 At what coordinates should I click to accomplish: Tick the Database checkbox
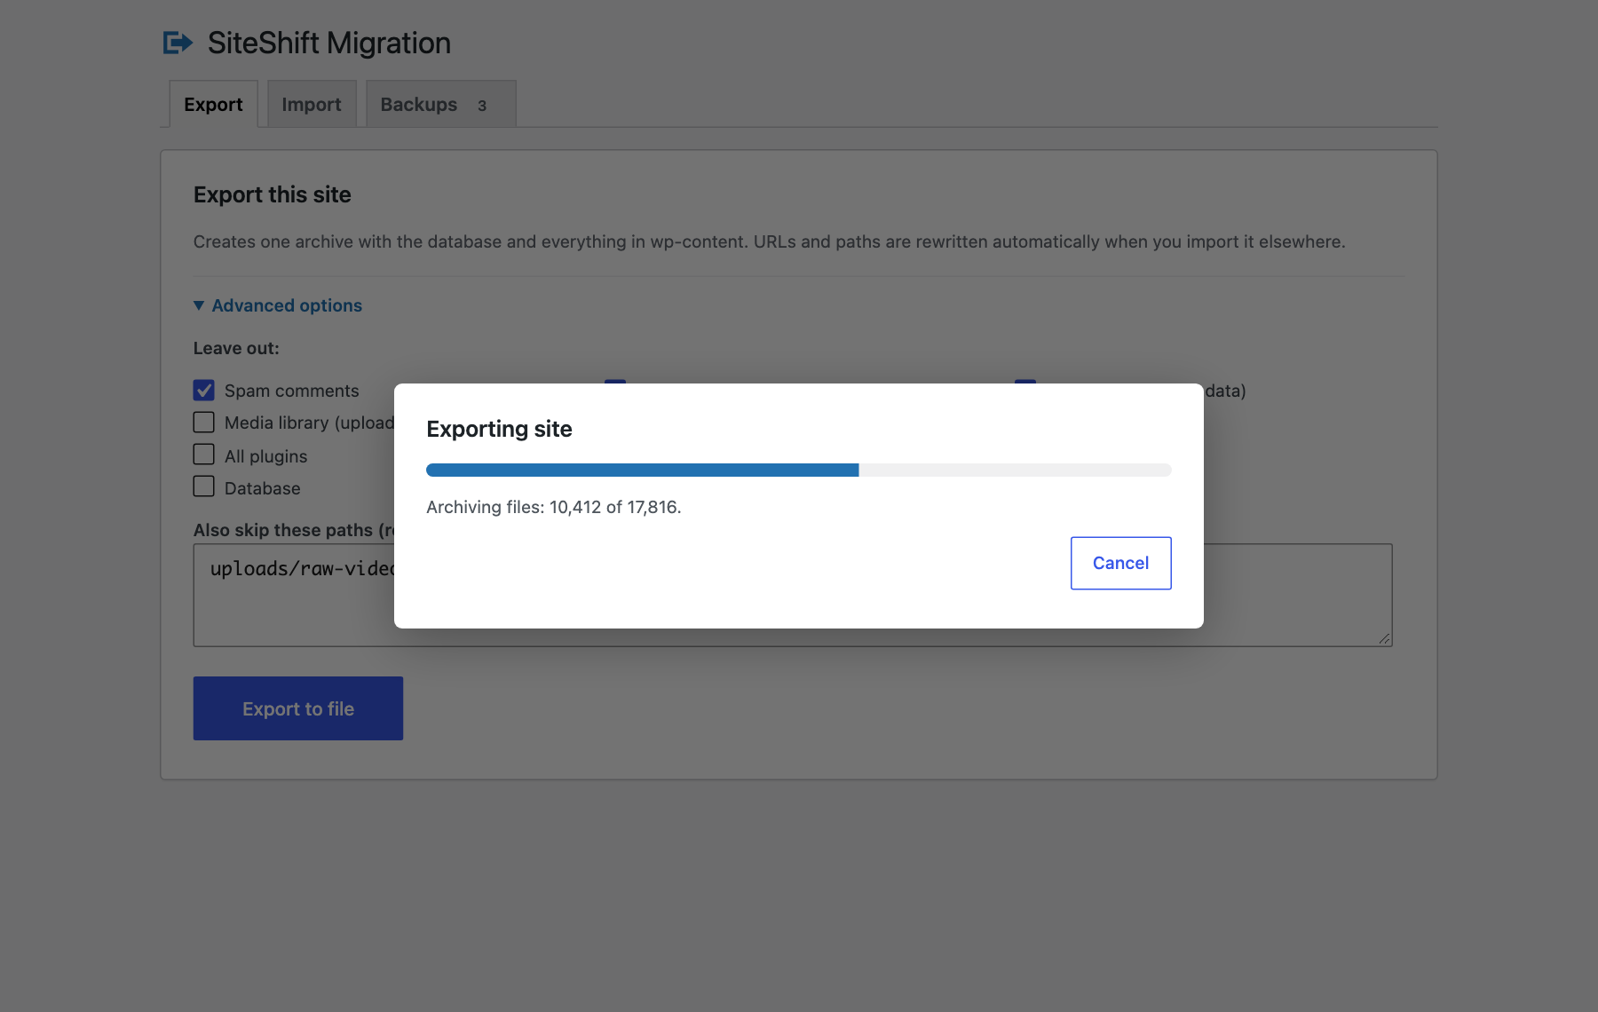click(204, 486)
